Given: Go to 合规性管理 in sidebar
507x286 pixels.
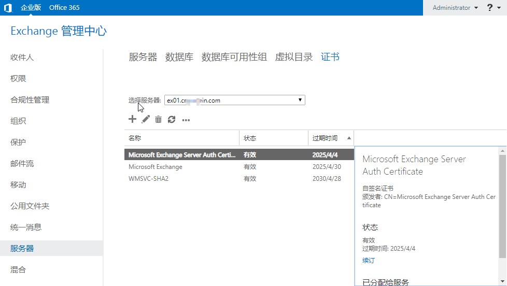Looking at the screenshot, I should (x=30, y=100).
